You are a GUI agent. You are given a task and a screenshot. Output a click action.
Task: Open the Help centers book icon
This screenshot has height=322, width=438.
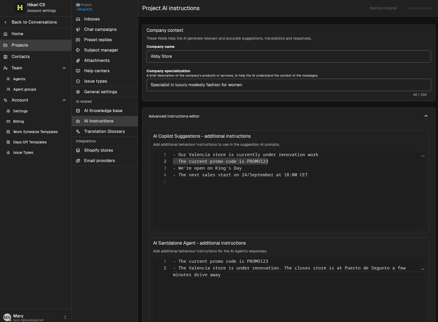(78, 71)
